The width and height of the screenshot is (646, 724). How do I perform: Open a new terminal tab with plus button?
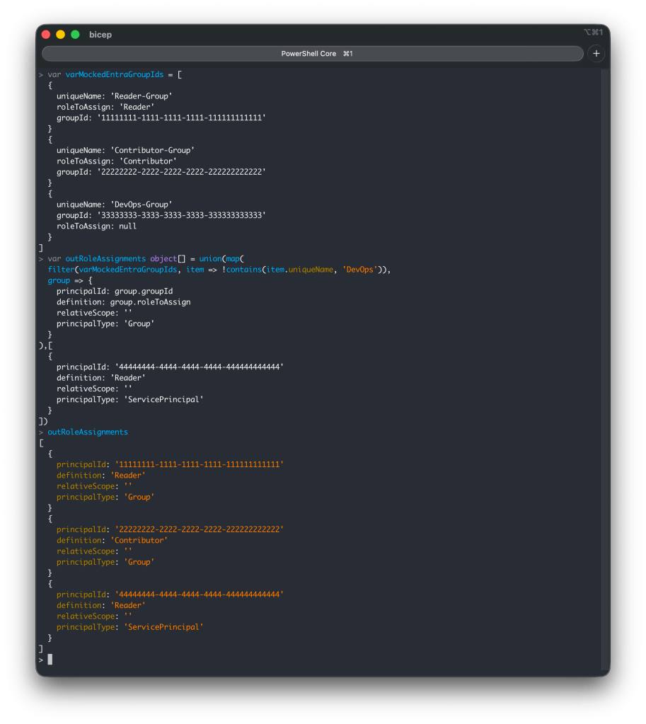tap(596, 54)
